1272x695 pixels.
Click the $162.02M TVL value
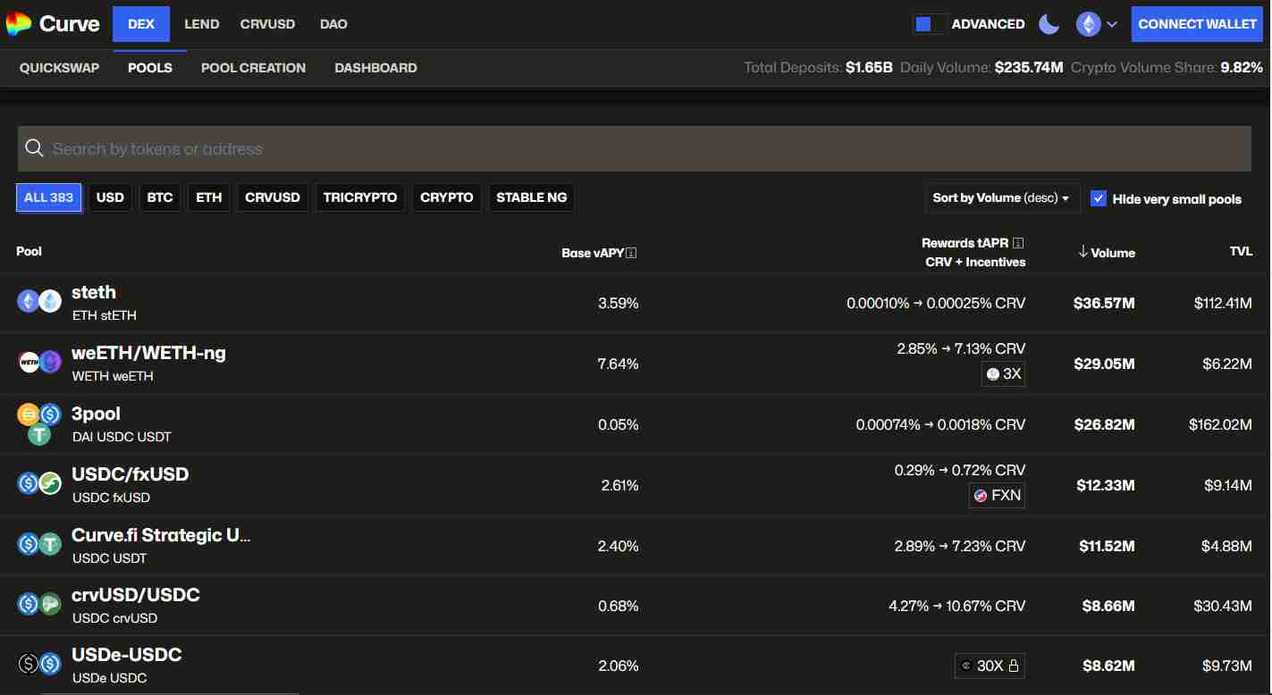(x=1220, y=424)
